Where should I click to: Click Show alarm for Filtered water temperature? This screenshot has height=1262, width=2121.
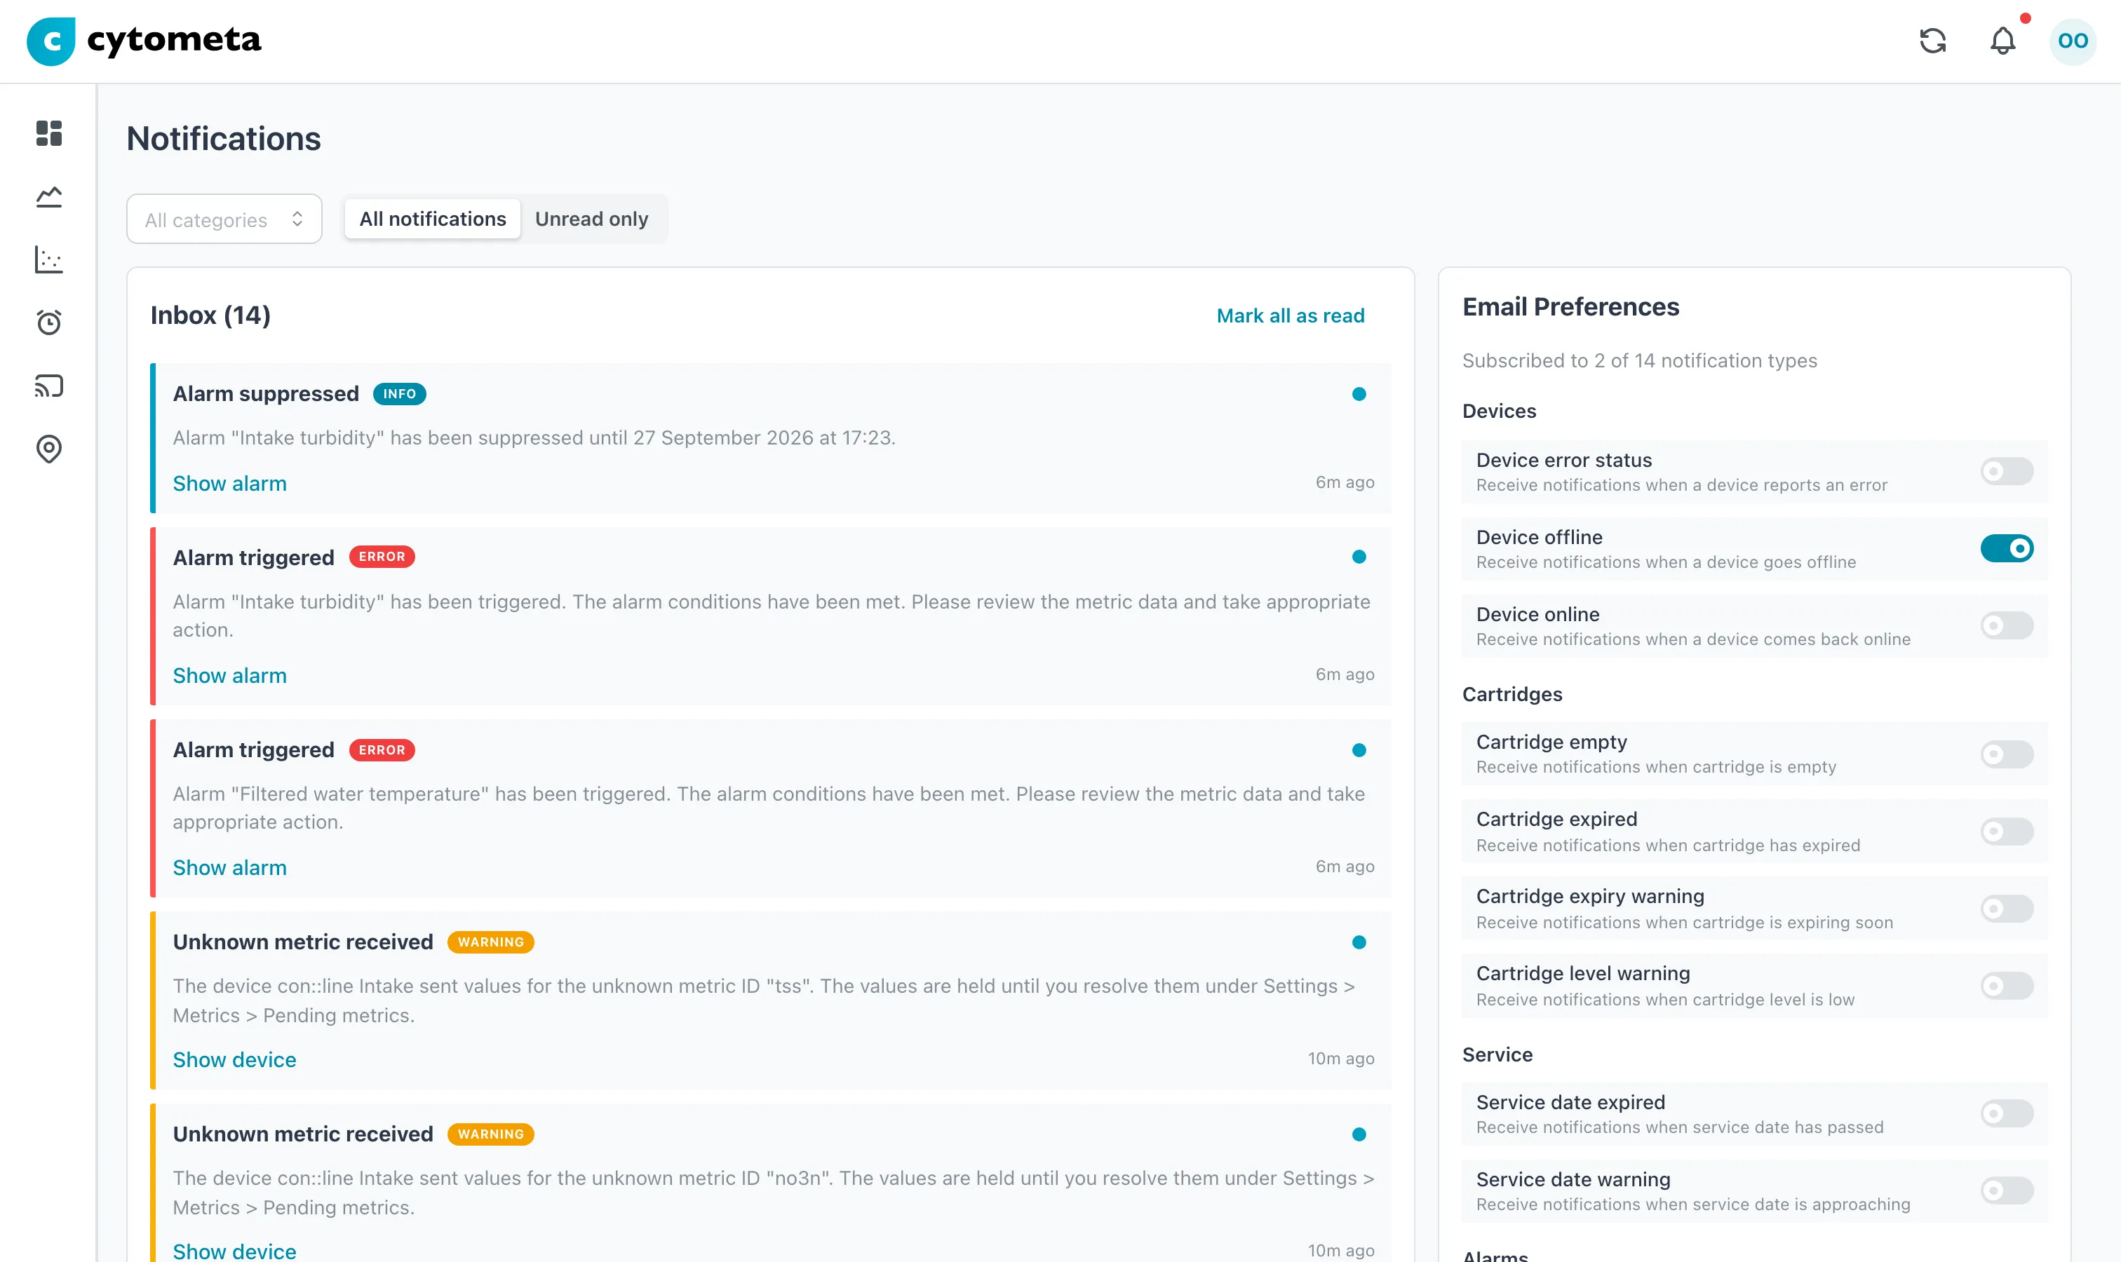point(230,867)
